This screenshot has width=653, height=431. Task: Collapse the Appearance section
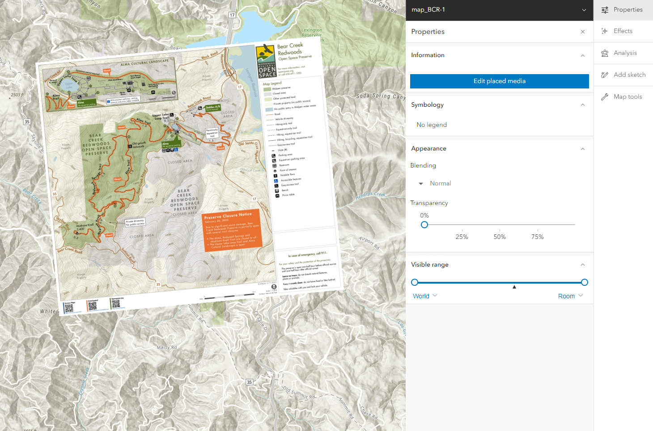tap(583, 148)
